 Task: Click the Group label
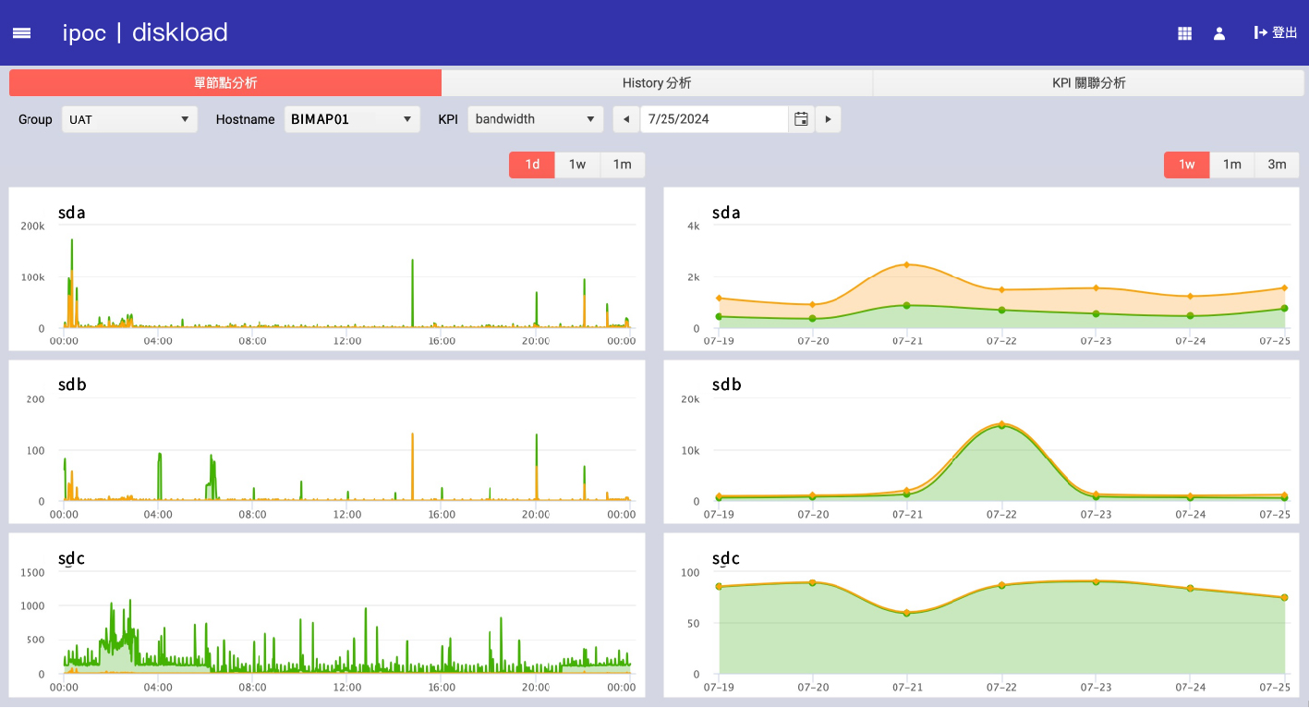(x=35, y=119)
